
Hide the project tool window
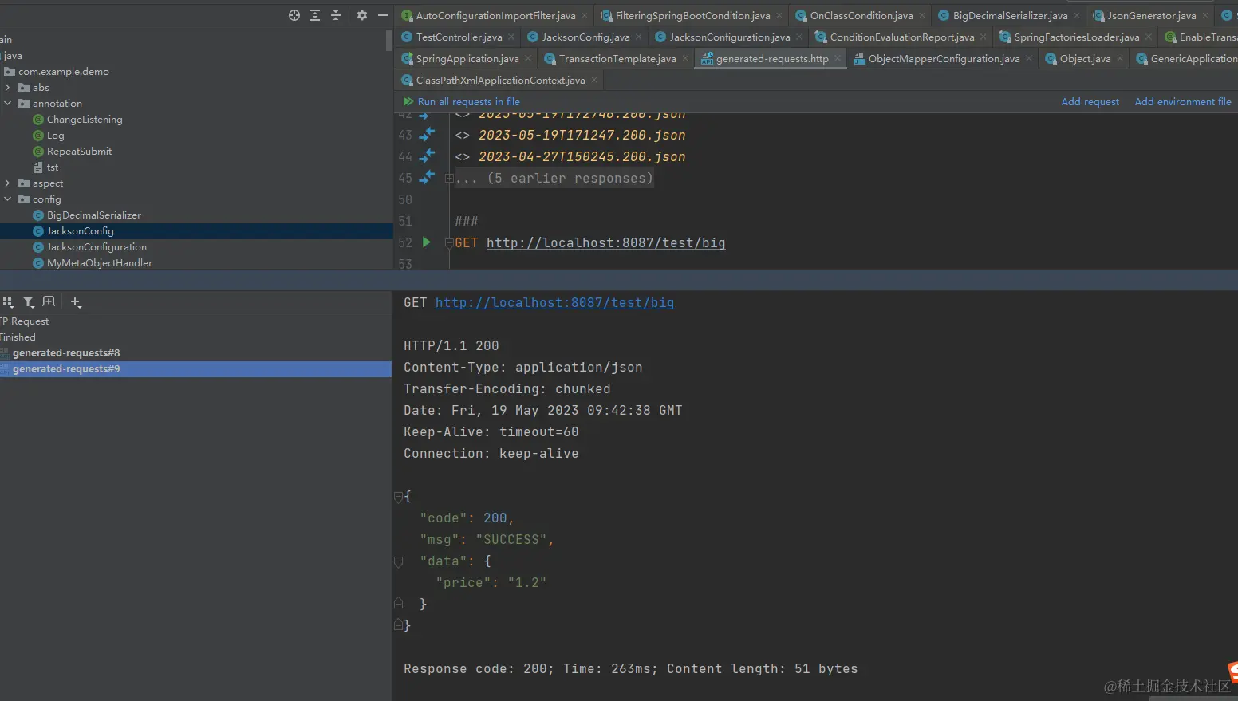pyautogui.click(x=383, y=15)
